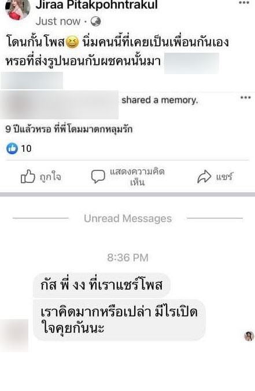The height and width of the screenshot is (391, 255).
Task: Tap the แชร์ share label
Action: [224, 177]
